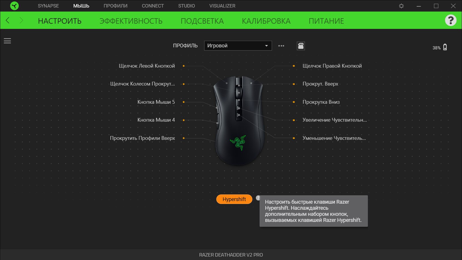Select the Щелчок Левой Кнопкой assignment
The height and width of the screenshot is (260, 462).
(x=147, y=66)
